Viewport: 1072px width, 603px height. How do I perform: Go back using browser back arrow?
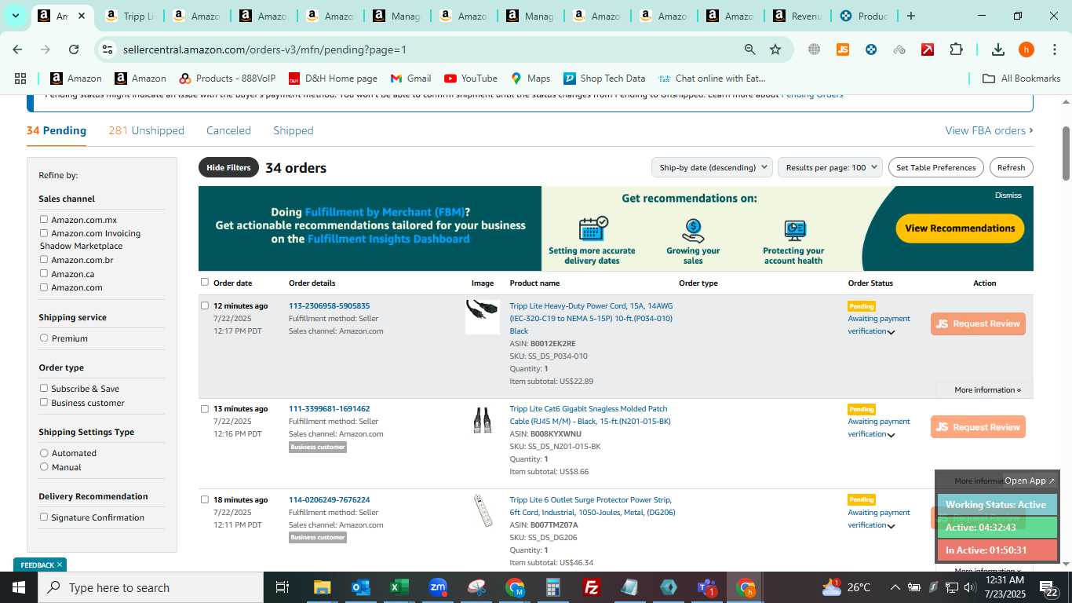pyautogui.click(x=17, y=49)
